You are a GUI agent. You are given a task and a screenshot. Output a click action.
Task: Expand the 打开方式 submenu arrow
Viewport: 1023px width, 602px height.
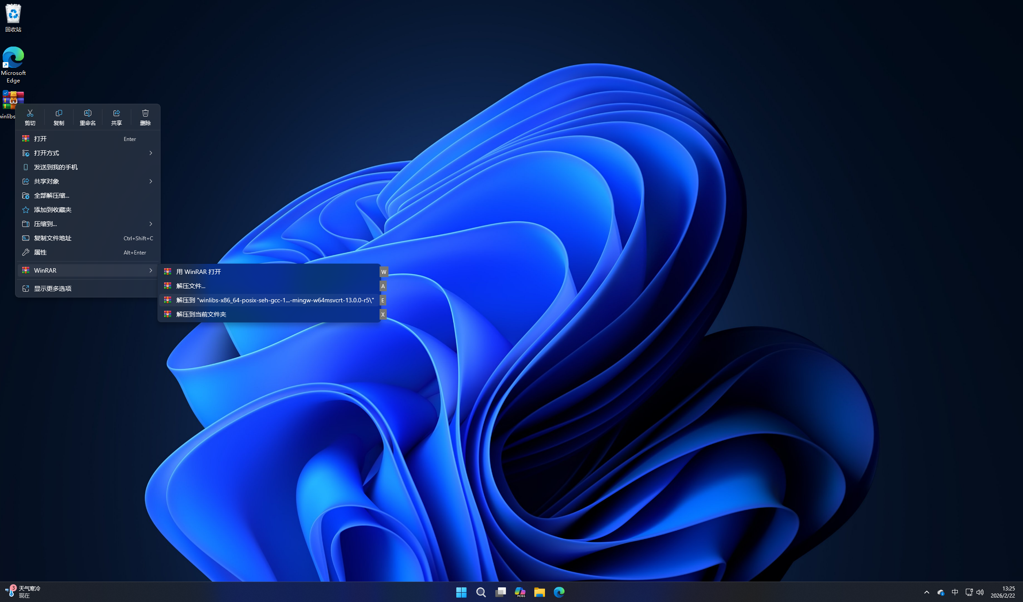pyautogui.click(x=151, y=153)
